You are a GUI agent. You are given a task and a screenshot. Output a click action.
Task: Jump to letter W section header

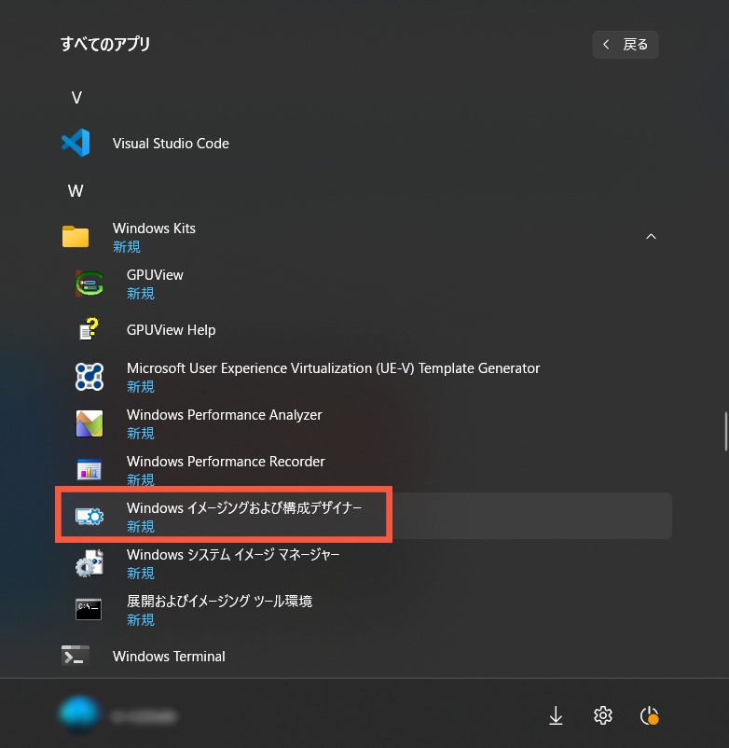pos(76,191)
